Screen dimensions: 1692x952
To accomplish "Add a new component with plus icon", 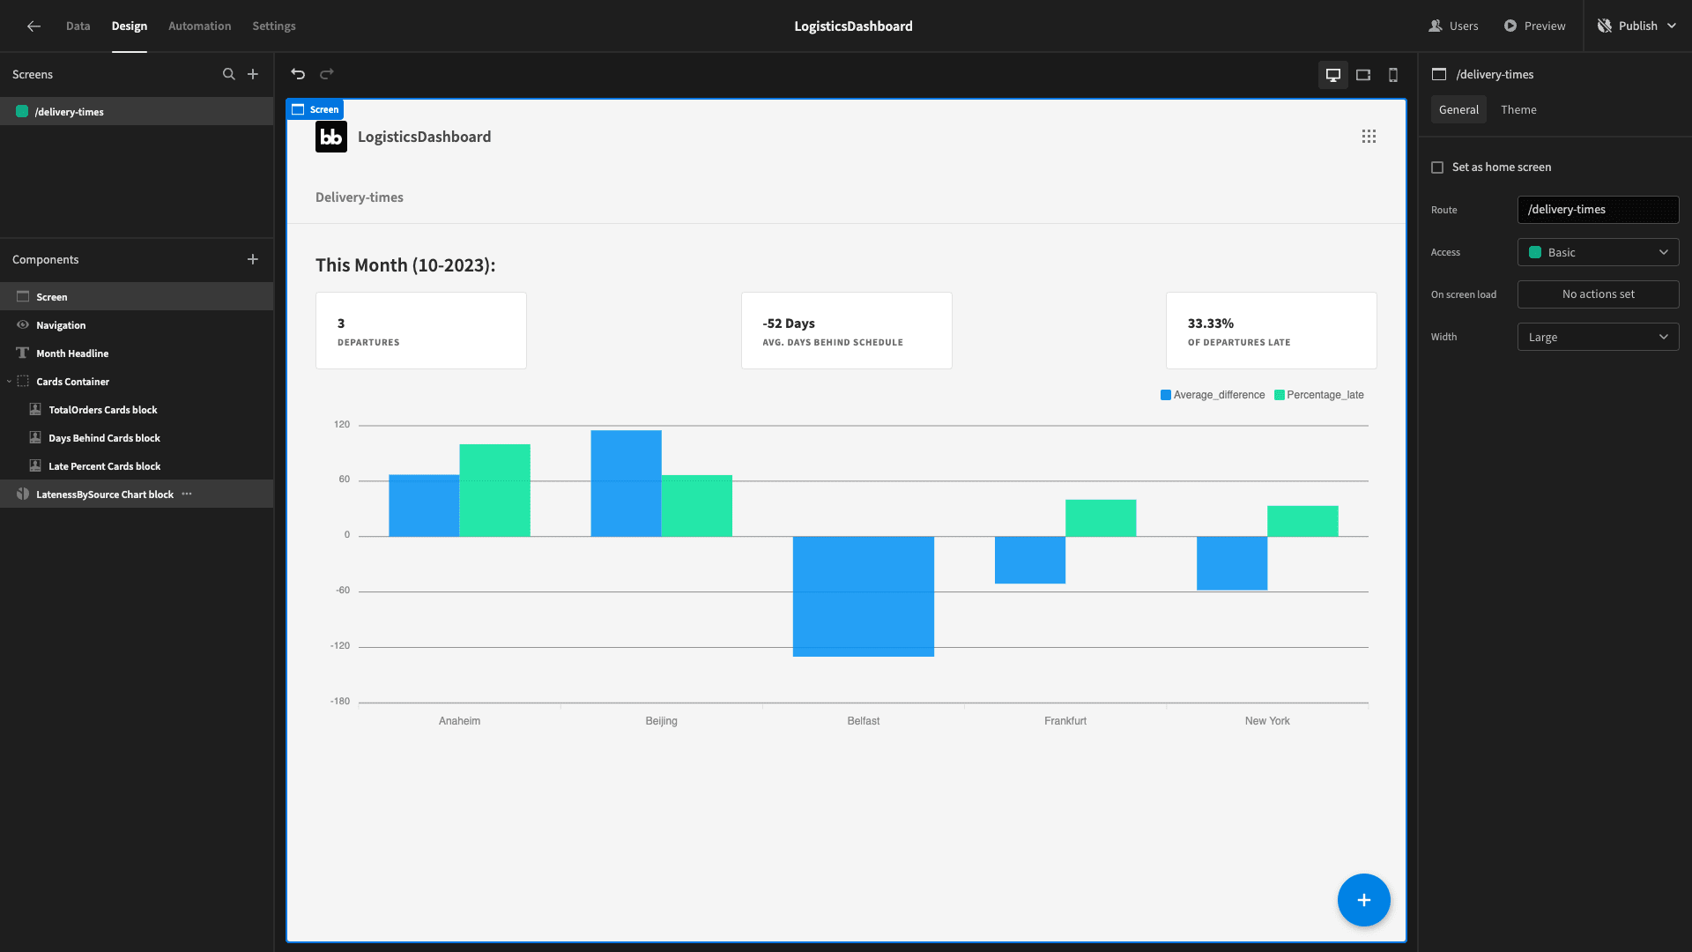I will 253,259.
